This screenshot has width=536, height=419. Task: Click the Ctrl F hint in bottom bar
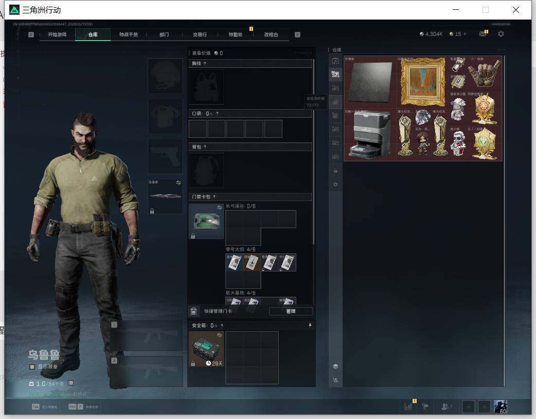point(76,407)
